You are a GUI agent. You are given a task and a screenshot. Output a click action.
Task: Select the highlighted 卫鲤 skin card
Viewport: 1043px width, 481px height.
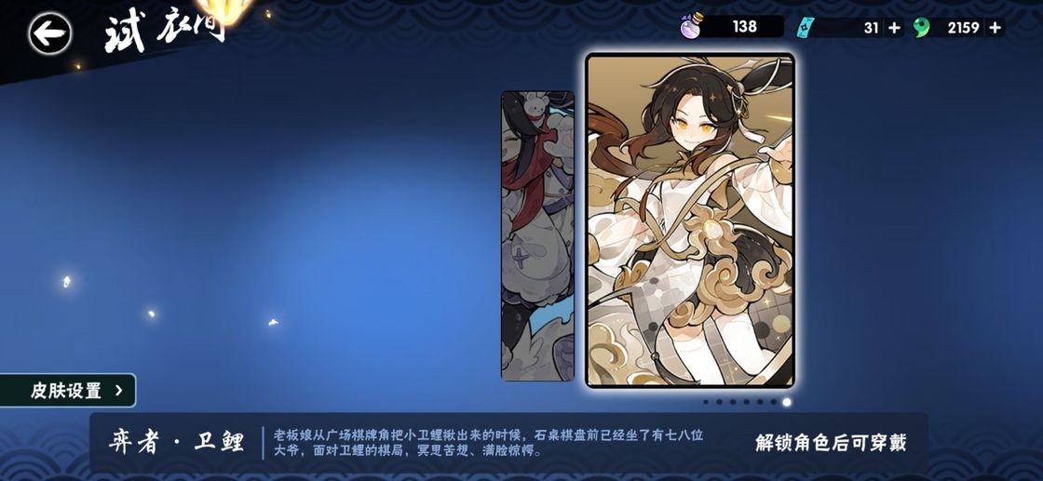(x=690, y=220)
